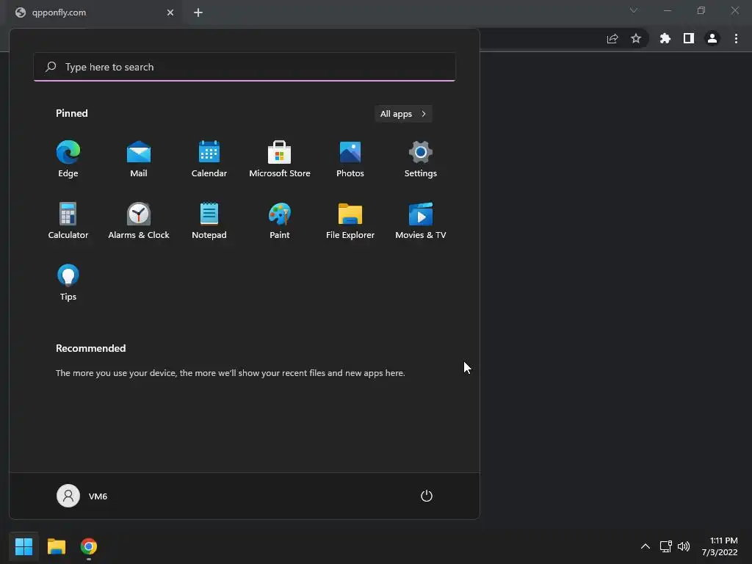
Task: Open Chrome extensions puzzle menu
Action: point(665,38)
